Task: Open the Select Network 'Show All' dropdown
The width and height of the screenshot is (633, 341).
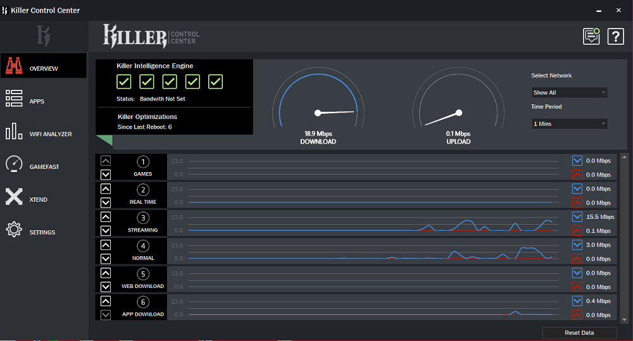Action: click(x=570, y=92)
